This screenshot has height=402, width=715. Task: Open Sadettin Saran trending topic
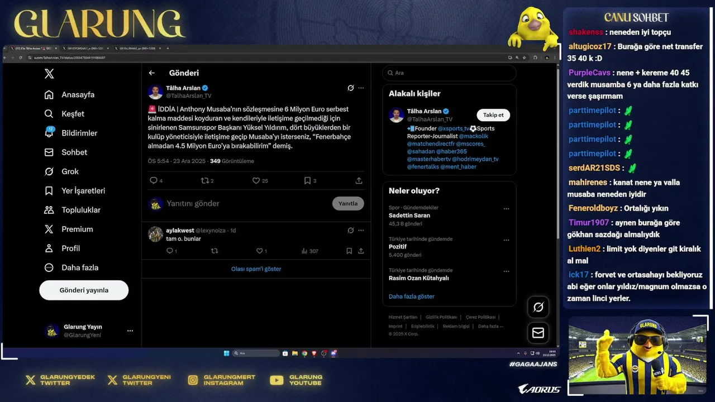pyautogui.click(x=409, y=216)
